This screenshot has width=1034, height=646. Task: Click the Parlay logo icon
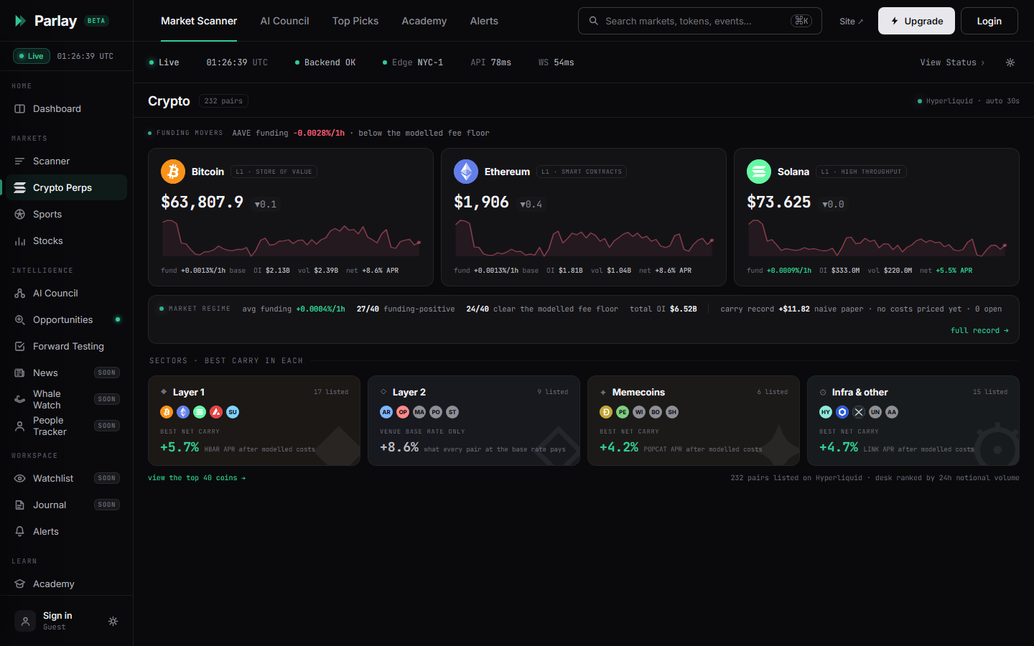20,21
